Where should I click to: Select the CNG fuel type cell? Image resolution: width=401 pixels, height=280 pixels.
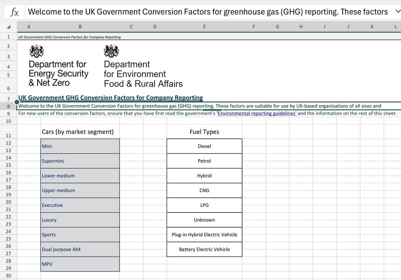[205, 190]
